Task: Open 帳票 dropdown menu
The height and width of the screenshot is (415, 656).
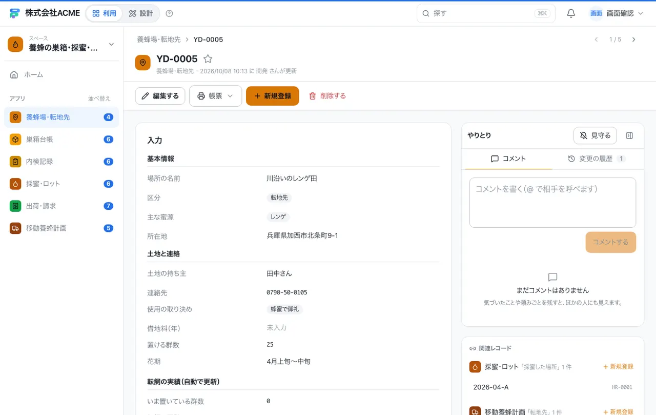Action: coord(215,96)
